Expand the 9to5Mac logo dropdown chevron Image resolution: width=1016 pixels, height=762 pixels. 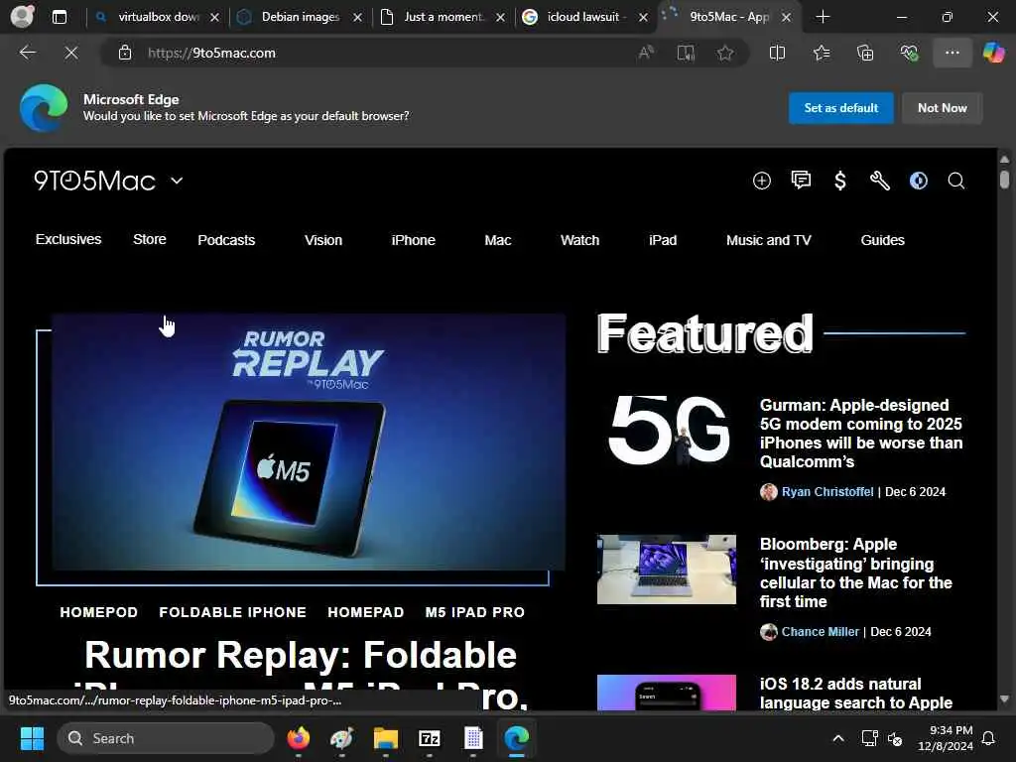(177, 181)
